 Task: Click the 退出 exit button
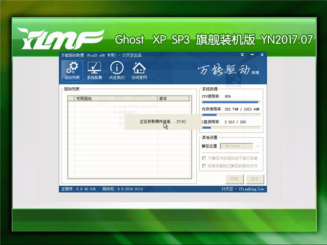(254, 179)
